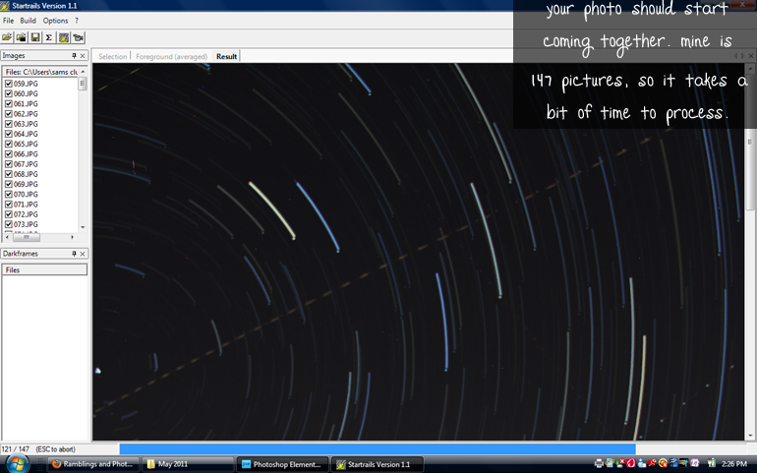
Task: Click the Save floppy disk icon
Action: 35,37
